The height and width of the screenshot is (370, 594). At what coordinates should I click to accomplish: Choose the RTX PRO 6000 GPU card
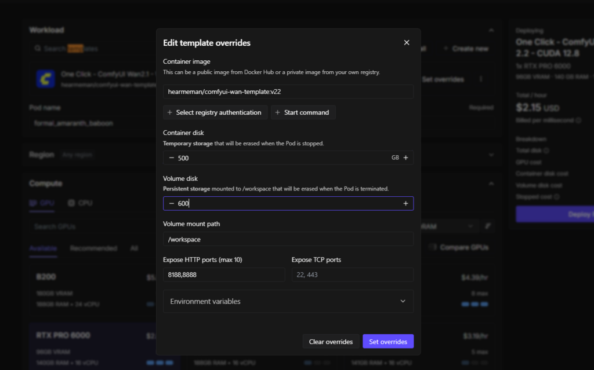pyautogui.click(x=93, y=346)
